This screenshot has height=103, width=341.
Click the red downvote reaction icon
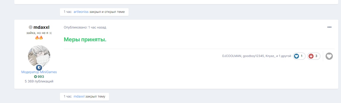coord(311,56)
